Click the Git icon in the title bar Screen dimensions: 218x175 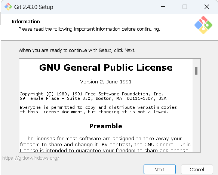[x=8, y=7]
